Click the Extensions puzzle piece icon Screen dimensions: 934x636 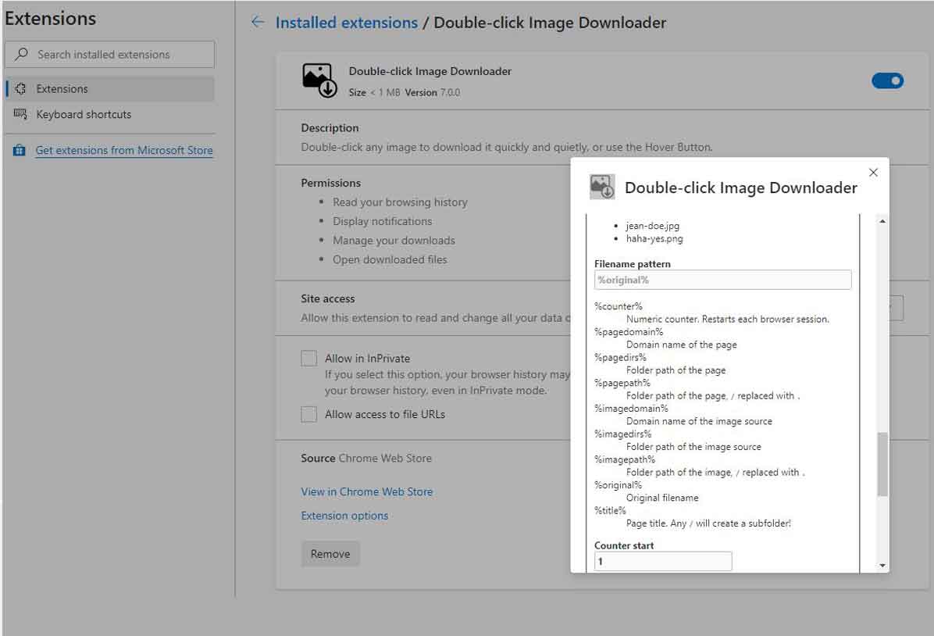click(20, 89)
